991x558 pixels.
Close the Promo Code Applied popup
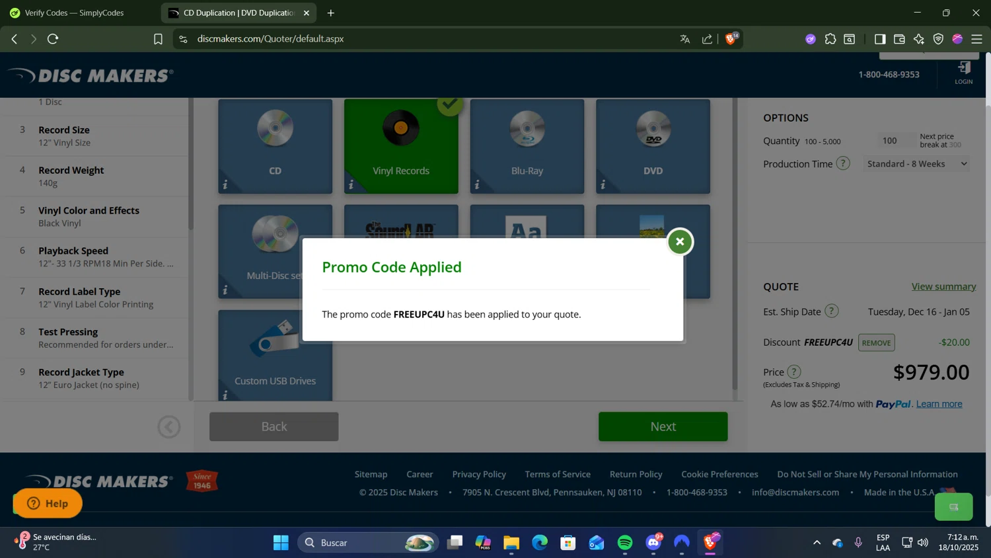tap(680, 242)
